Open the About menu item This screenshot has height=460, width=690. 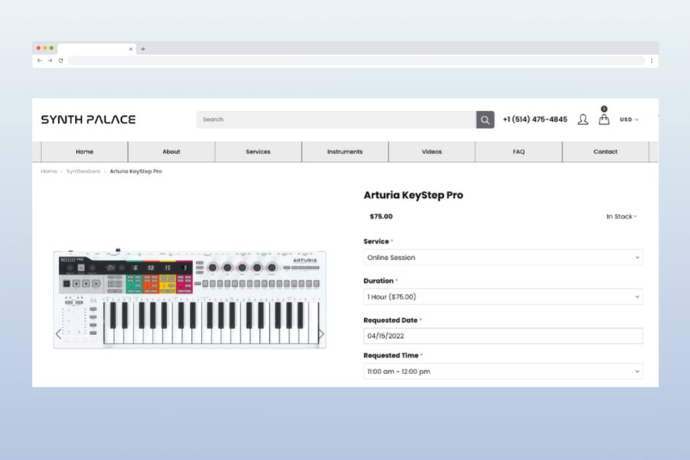click(x=172, y=152)
